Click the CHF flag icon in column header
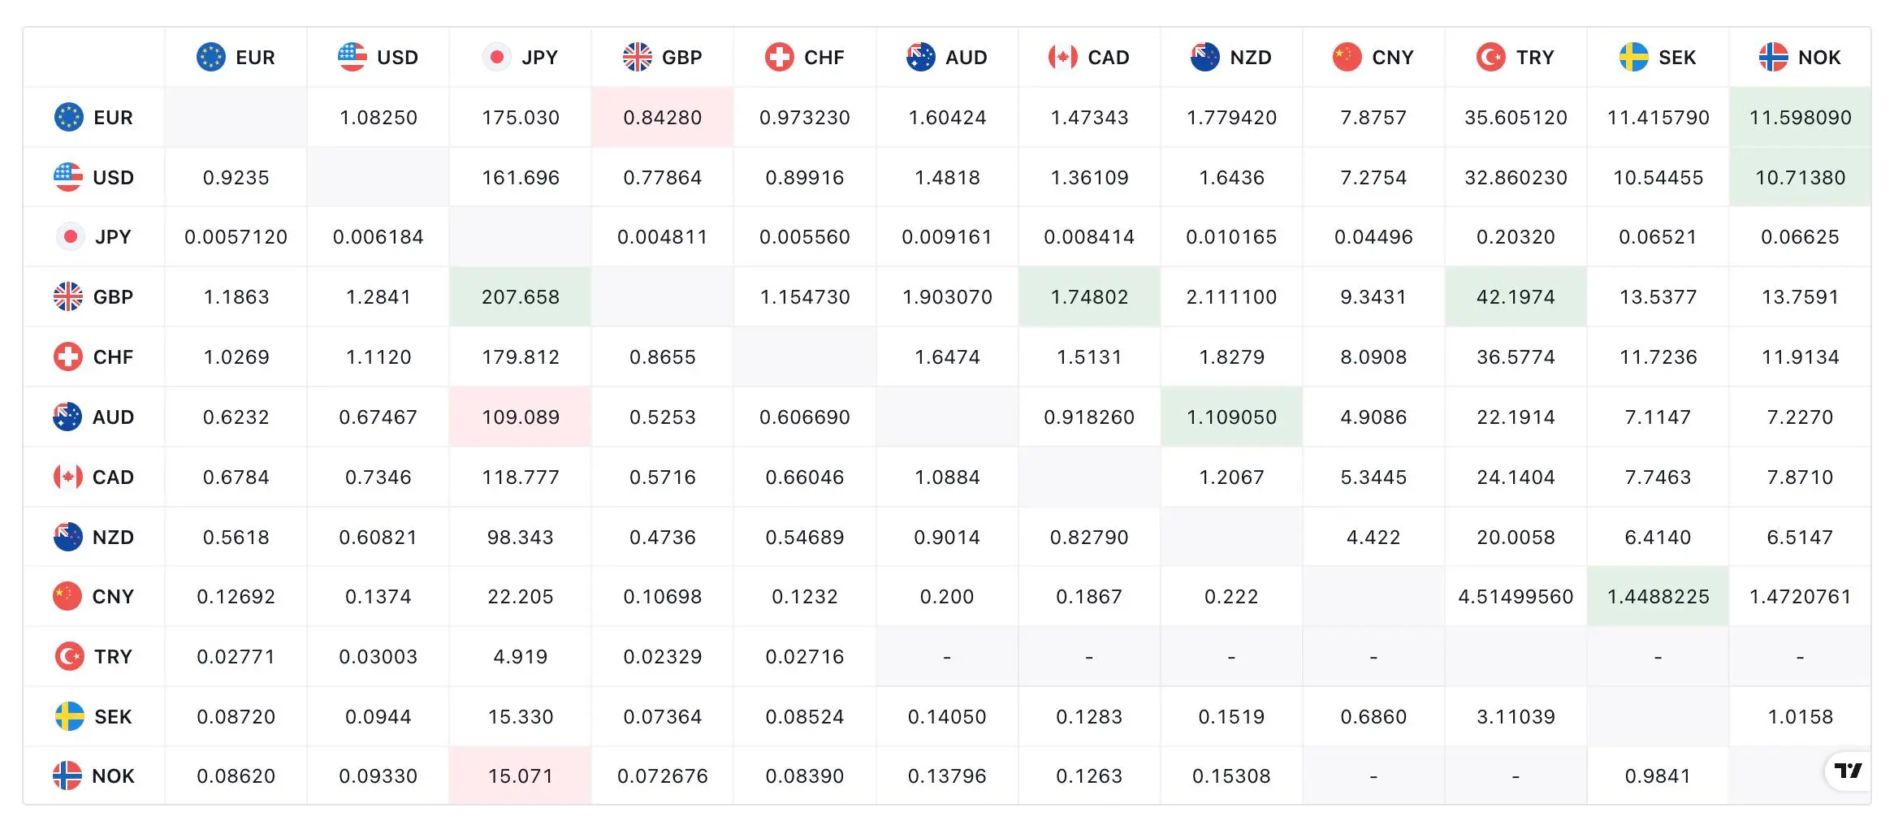Viewport: 1894px width, 825px height. 780,57
